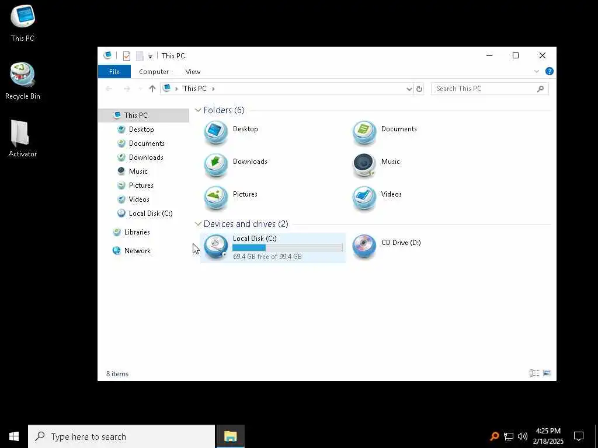Switch to Details view icon in status bar
This screenshot has height=448, width=598.
coord(534,373)
